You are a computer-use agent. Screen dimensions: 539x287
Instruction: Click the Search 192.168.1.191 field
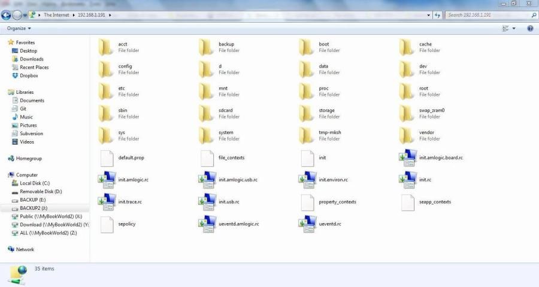coord(486,15)
